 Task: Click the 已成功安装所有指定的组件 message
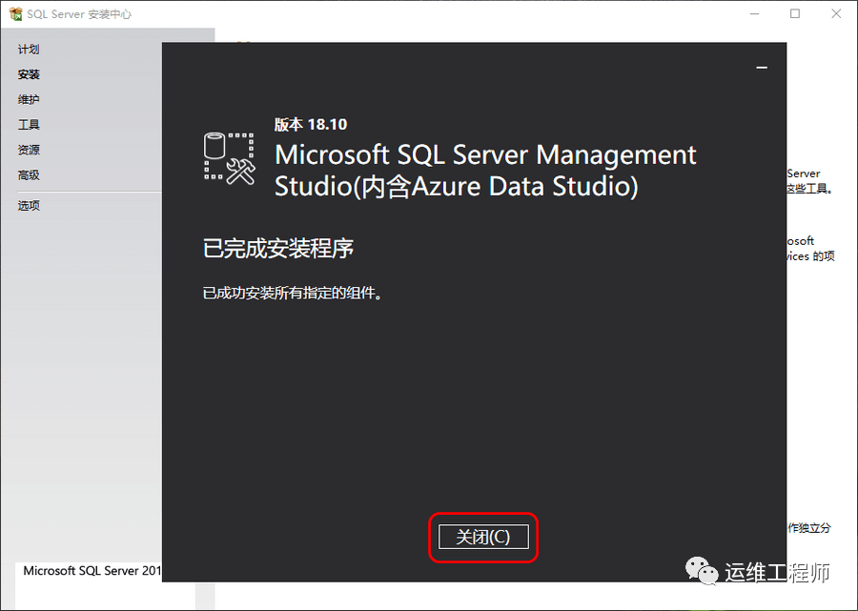point(293,294)
